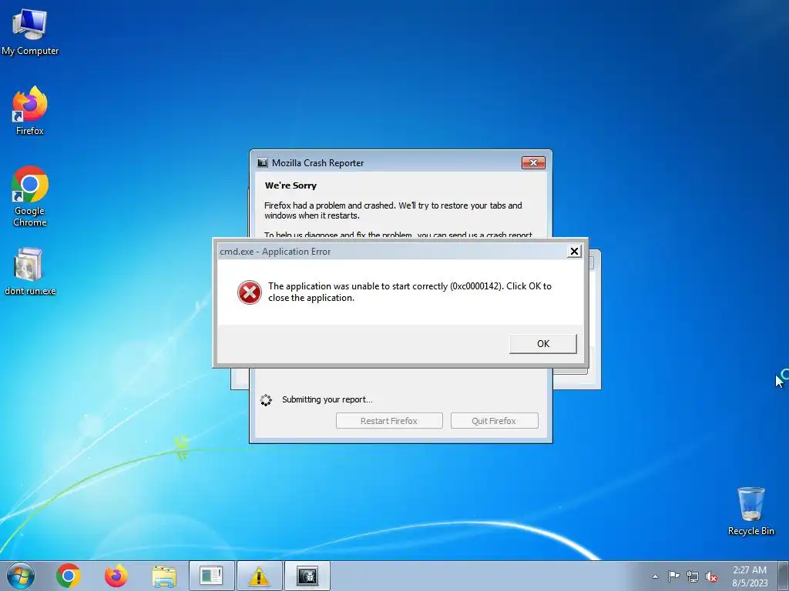This screenshot has width=789, height=591.
Task: Click the red error icon in the dialog
Action: (x=250, y=292)
